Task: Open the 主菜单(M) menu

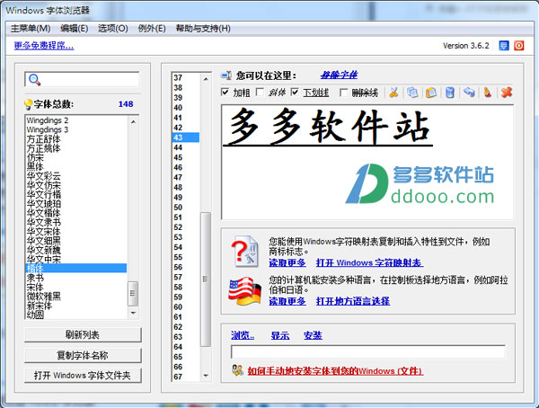Action: click(x=31, y=28)
